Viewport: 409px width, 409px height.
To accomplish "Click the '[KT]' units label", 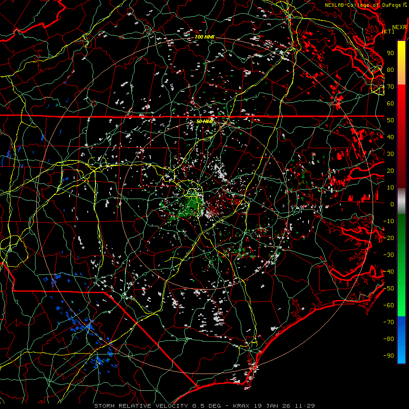I will click(x=388, y=31).
